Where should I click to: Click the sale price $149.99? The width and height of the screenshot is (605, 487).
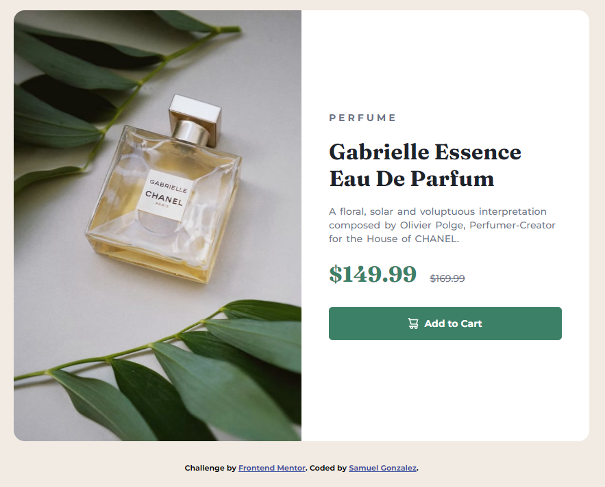click(x=373, y=274)
